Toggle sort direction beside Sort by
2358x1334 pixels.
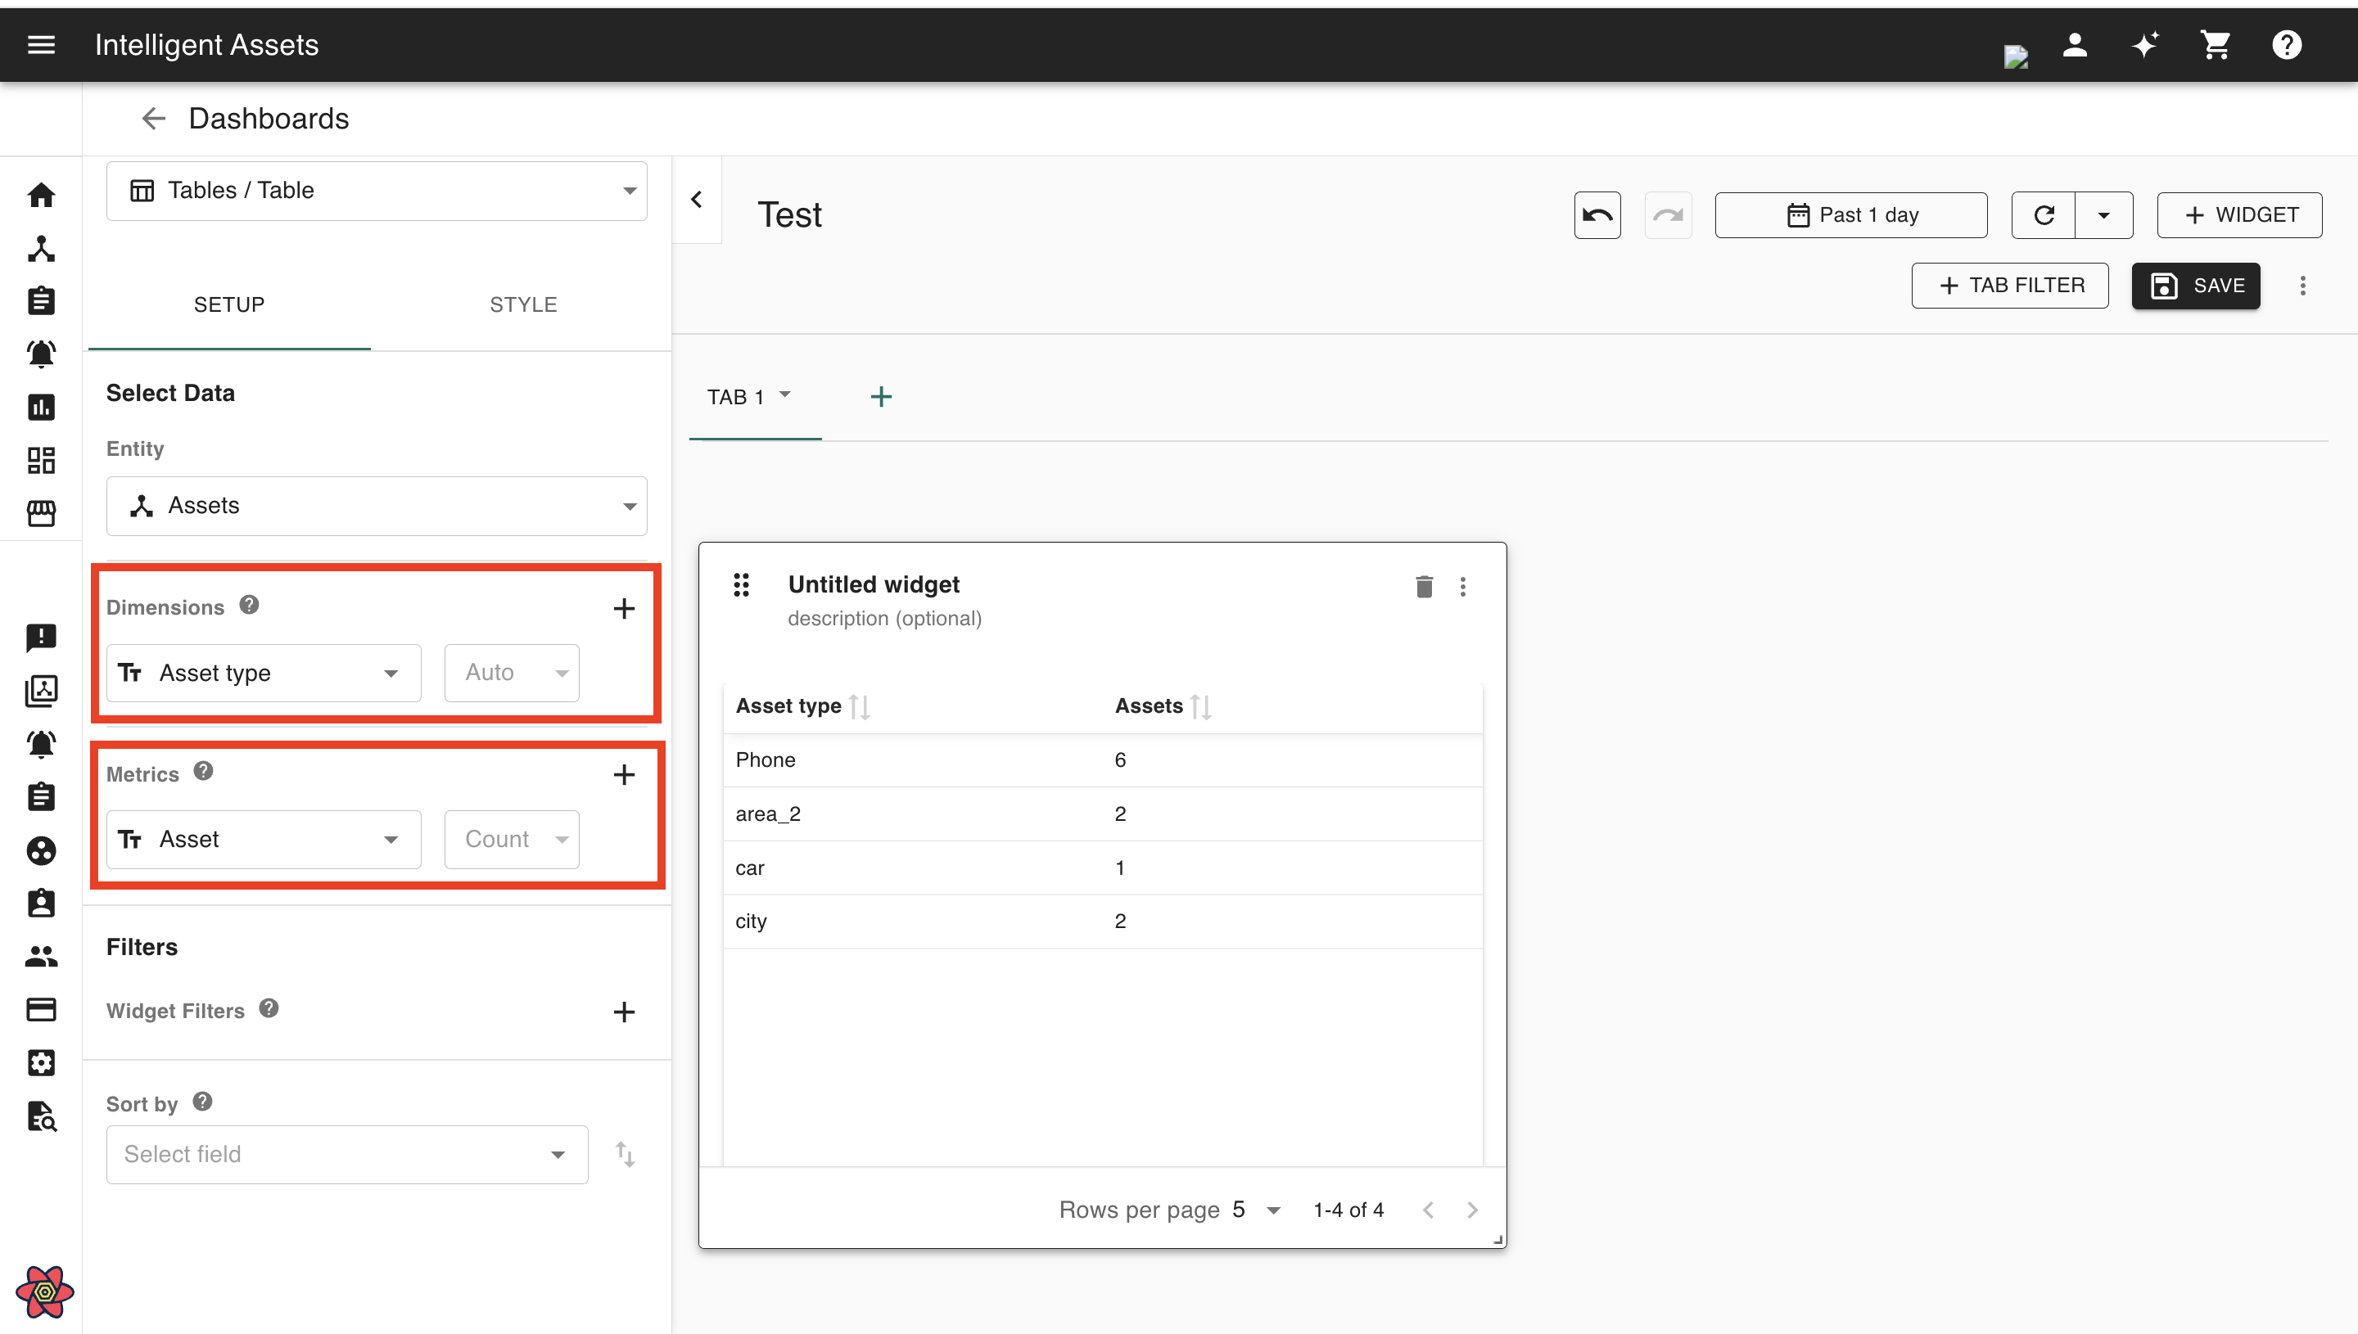(625, 1155)
